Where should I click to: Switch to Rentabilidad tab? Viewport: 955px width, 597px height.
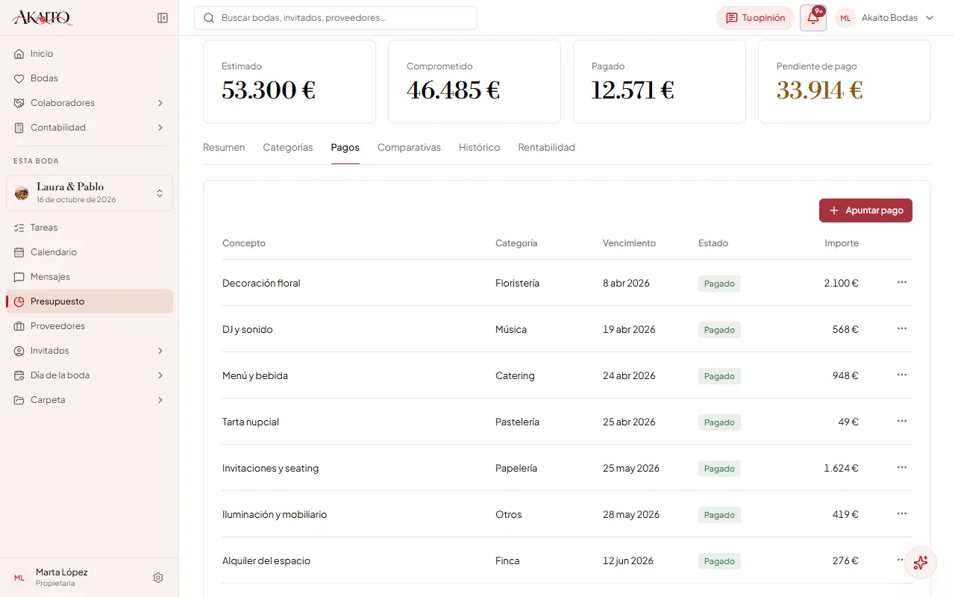pos(546,148)
